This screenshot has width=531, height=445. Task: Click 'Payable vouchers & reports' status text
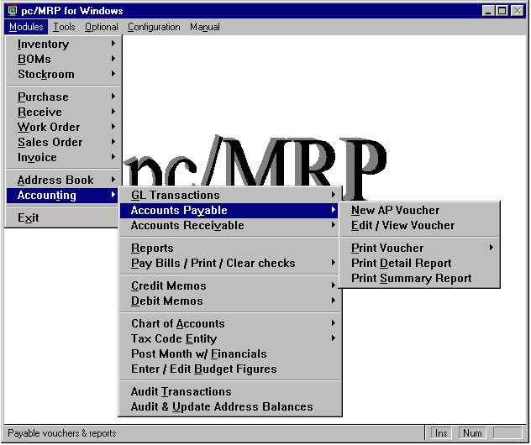tap(62, 433)
